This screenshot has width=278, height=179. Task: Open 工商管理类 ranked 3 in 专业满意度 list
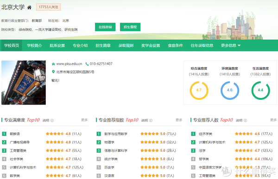click(x=18, y=151)
